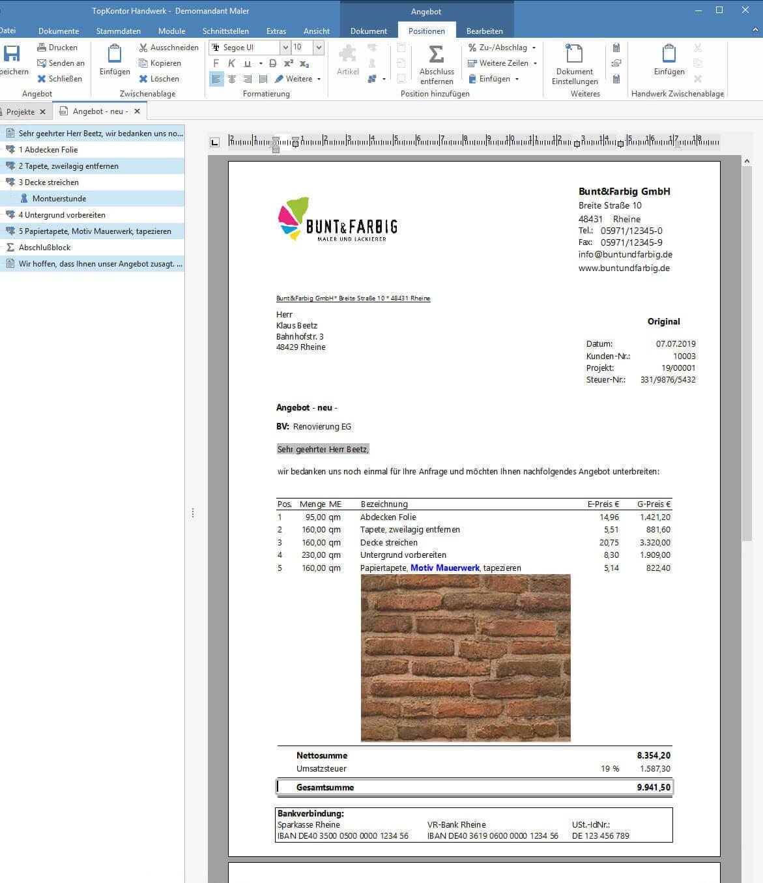The image size is (763, 883).
Task: Open the Stammdaten ribbon tab
Action: (x=119, y=31)
